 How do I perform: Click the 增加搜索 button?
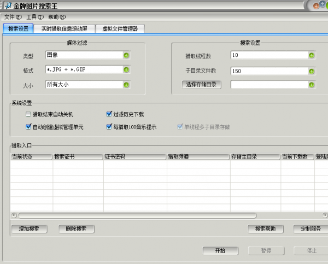[29, 228]
